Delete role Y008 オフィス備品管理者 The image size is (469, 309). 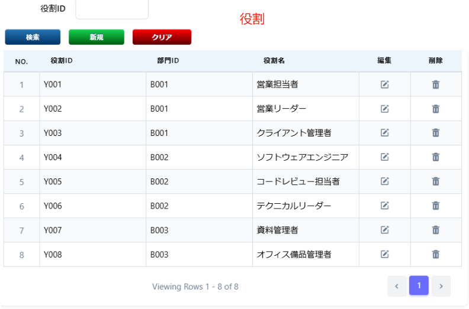tap(436, 254)
